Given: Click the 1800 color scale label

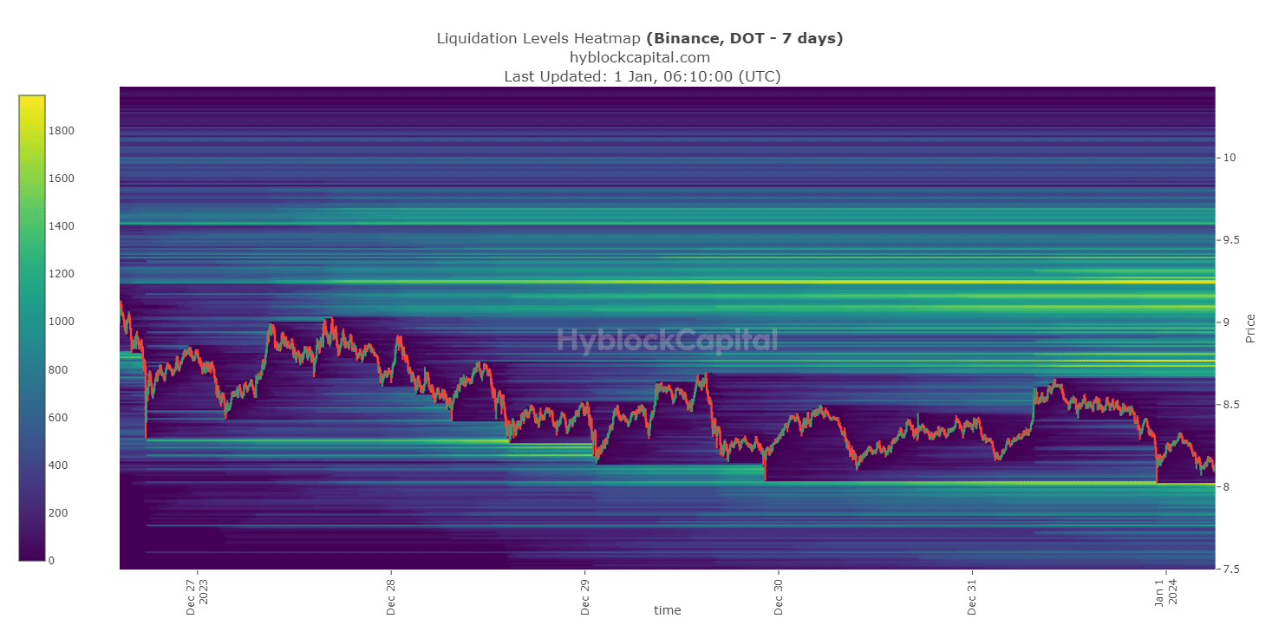Looking at the screenshot, I should 62,131.
